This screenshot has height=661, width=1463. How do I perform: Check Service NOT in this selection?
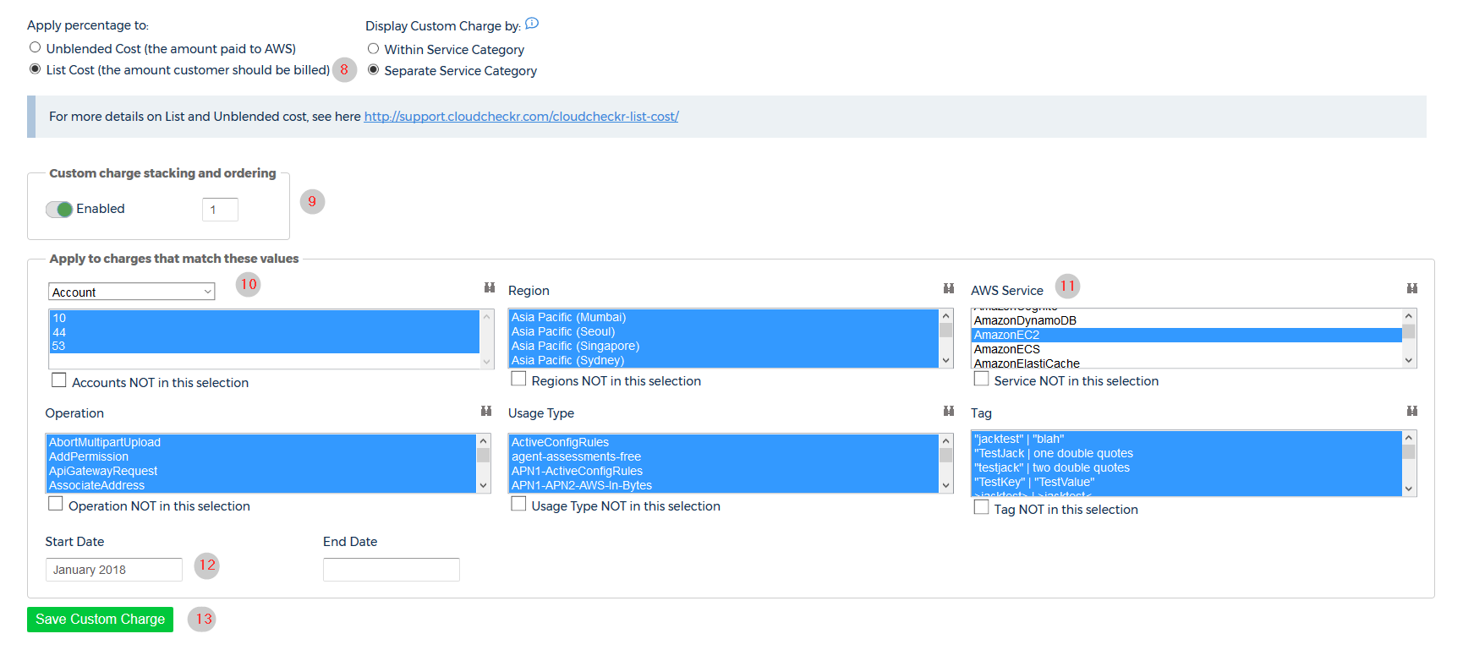981,379
